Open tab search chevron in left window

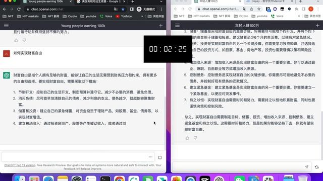[x=161, y=2]
